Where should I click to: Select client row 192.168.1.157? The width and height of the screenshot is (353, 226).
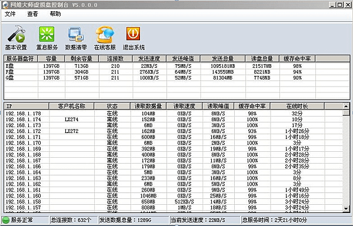[174, 207]
